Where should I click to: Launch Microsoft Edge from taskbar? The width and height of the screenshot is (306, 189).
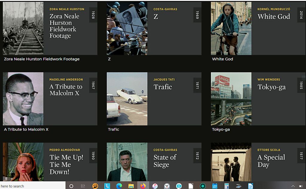coord(119,186)
